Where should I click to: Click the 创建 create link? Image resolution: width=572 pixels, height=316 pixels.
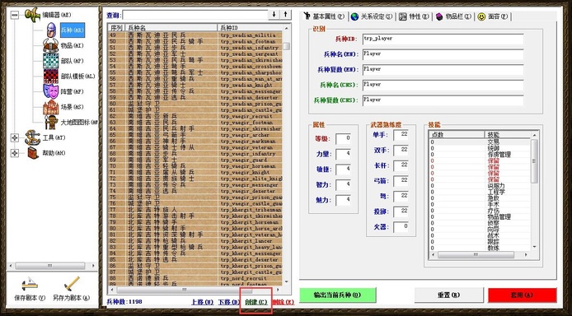[x=256, y=302]
